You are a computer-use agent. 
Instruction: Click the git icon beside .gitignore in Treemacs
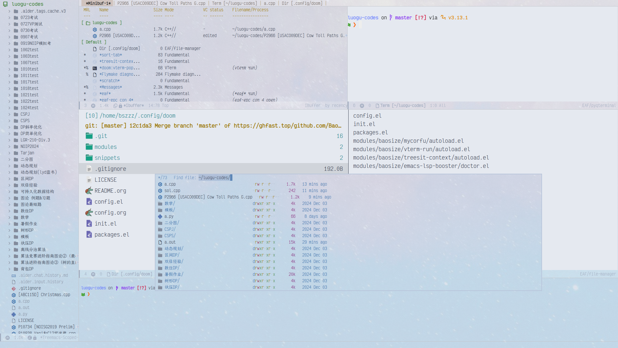[x=14, y=288]
